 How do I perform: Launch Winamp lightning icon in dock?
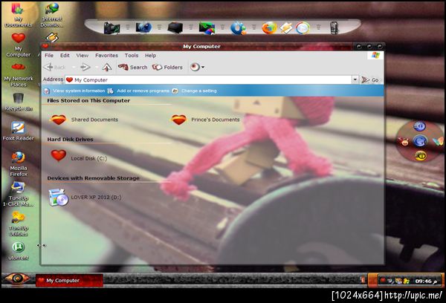tap(286, 28)
